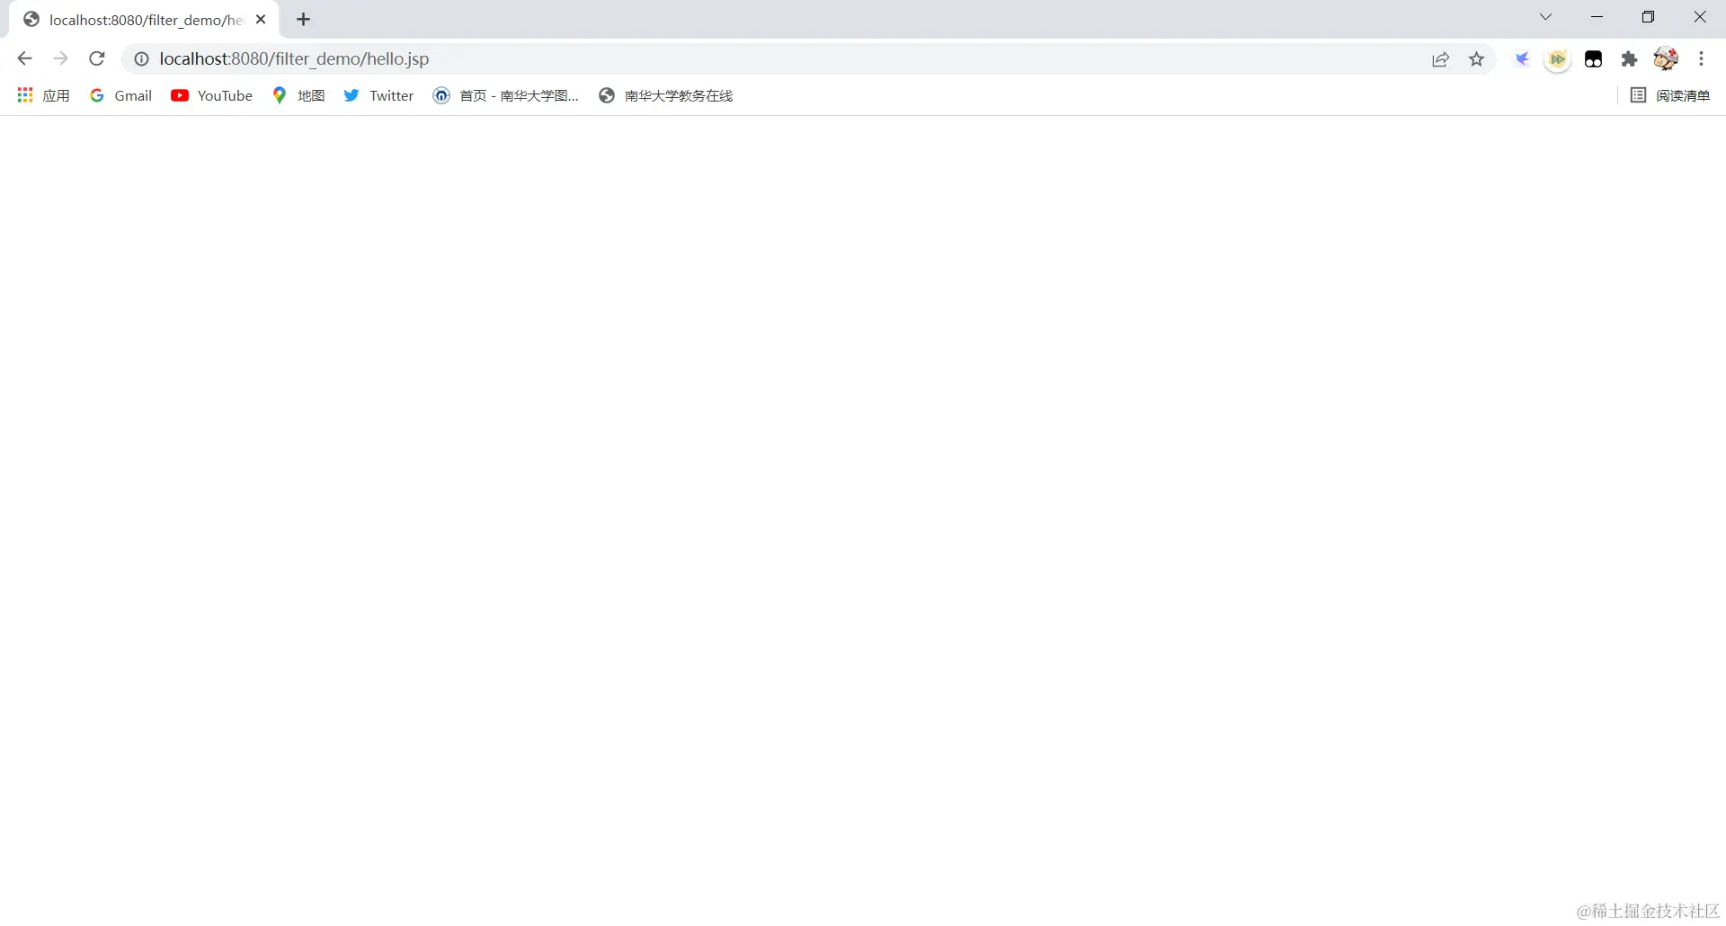Open the 南华大学教务在线 bookmark
Viewport: 1726px width, 926px height.
[665, 95]
